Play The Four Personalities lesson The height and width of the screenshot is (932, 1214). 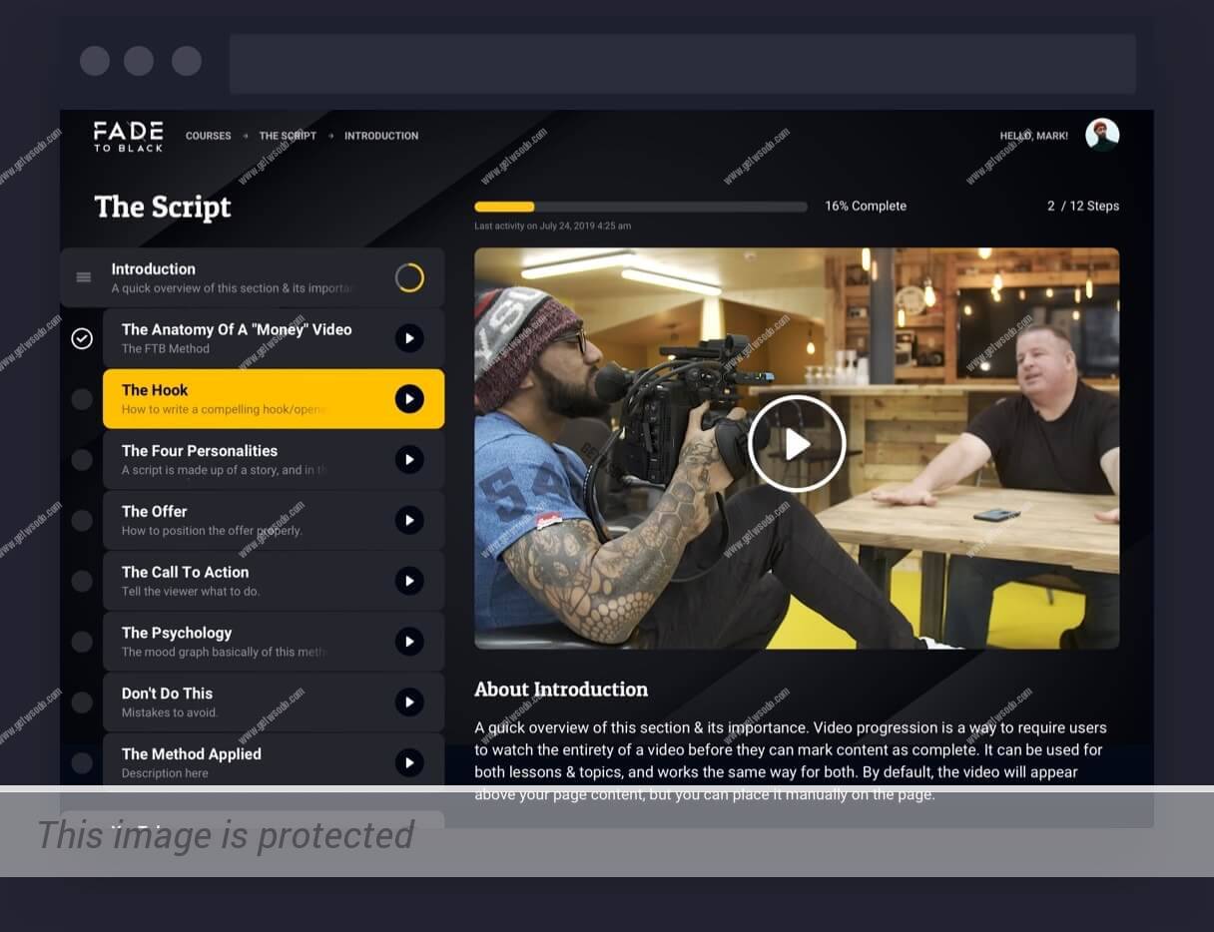point(409,460)
